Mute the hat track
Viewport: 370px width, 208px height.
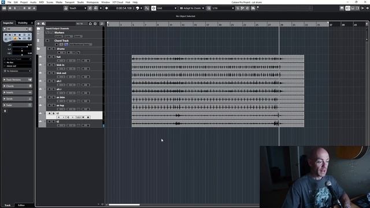pos(50,57)
